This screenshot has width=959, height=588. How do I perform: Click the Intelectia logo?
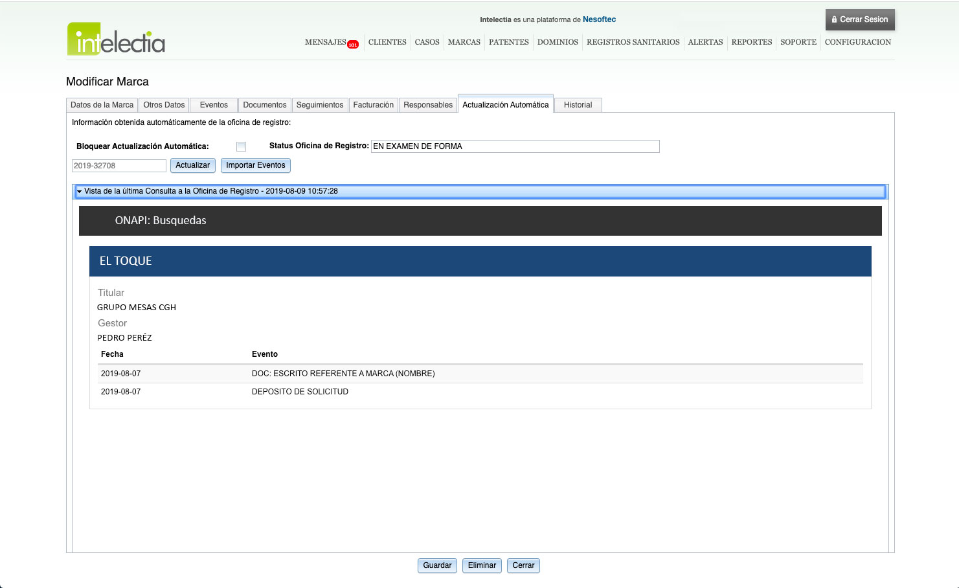(116, 40)
